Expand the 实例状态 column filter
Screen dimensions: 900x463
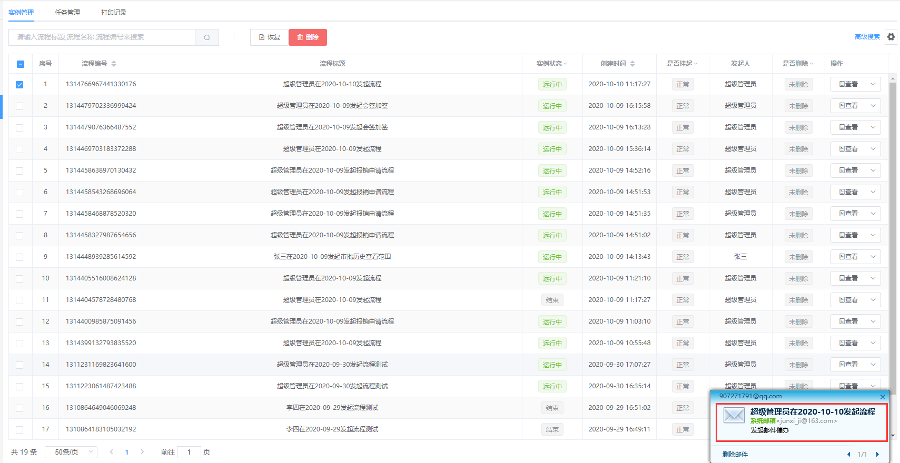[565, 64]
